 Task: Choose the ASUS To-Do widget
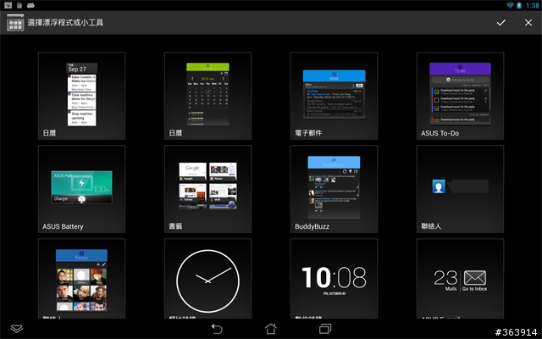[460, 96]
